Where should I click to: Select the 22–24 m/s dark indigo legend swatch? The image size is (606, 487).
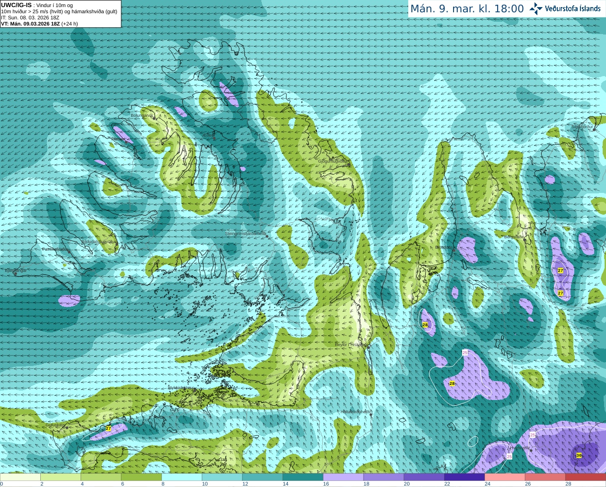pyautogui.click(x=464, y=477)
